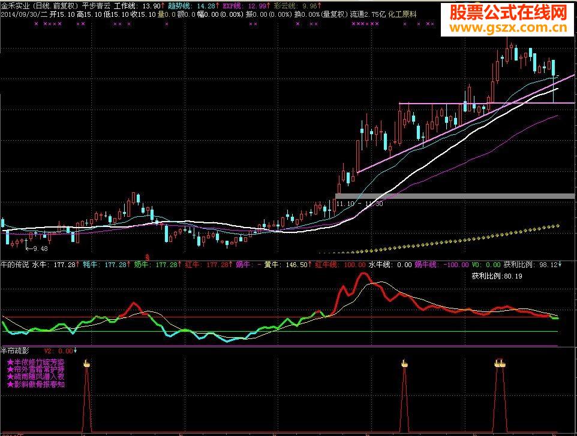Click the 黄牛: 146.50 value label
The width and height of the screenshot is (577, 436).
288,265
